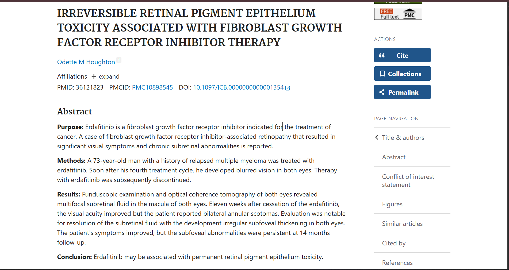Navigate to References section
The width and height of the screenshot is (509, 270).
(x=397, y=263)
